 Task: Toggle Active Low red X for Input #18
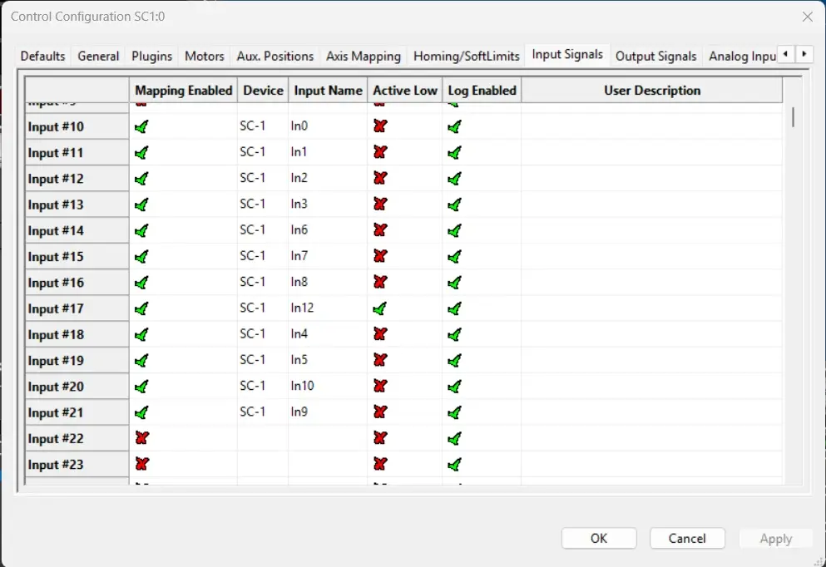tap(380, 333)
